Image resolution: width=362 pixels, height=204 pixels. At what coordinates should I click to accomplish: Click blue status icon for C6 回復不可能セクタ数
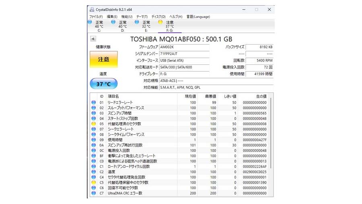click(x=93, y=188)
